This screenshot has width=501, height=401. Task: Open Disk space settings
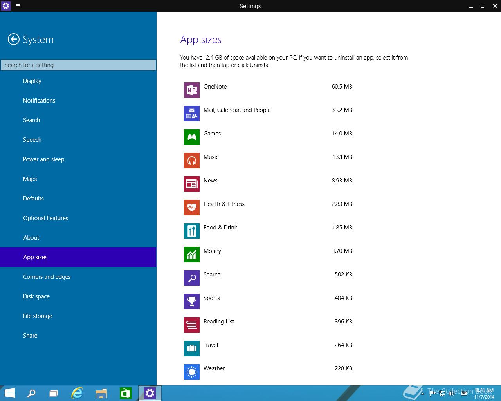pyautogui.click(x=78, y=296)
